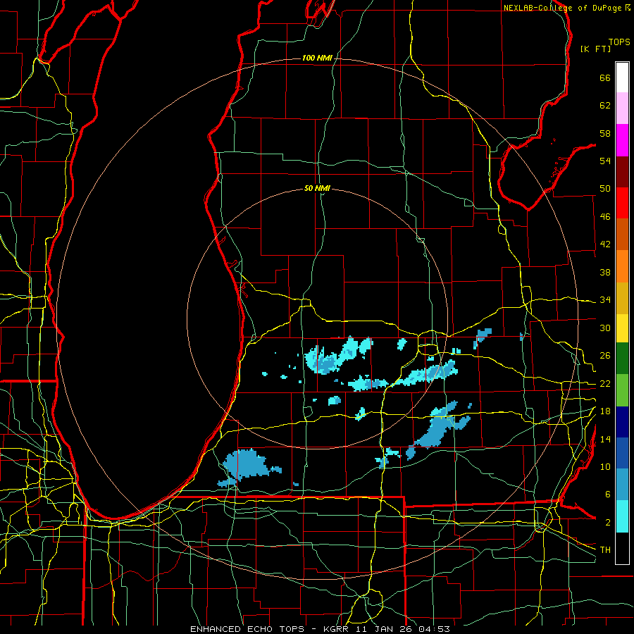Image resolution: width=634 pixels, height=634 pixels.
Task: Click the legend value 50
Action: pyautogui.click(x=605, y=189)
